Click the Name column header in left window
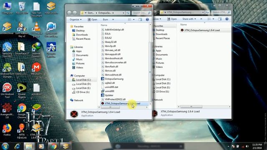The width and height of the screenshot is (267, 150). pos(104,25)
